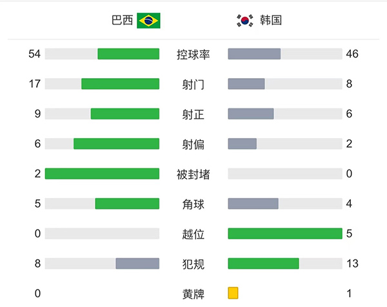Click Korea's green 犯规 bar

click(263, 263)
